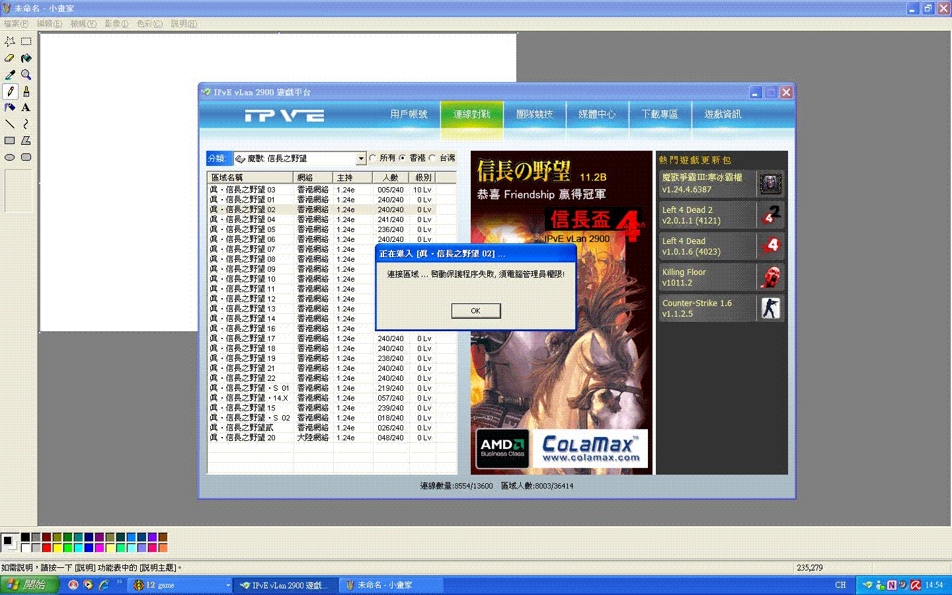Select the 台灣 region radio button

coord(433,158)
